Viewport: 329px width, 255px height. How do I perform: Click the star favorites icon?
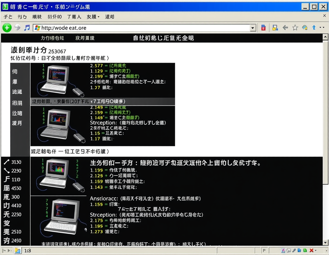click(295, 27)
